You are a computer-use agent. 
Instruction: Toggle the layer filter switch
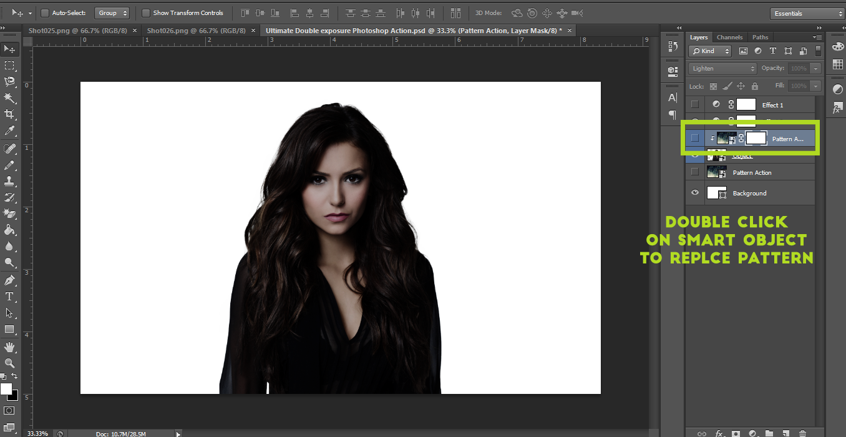pos(819,51)
